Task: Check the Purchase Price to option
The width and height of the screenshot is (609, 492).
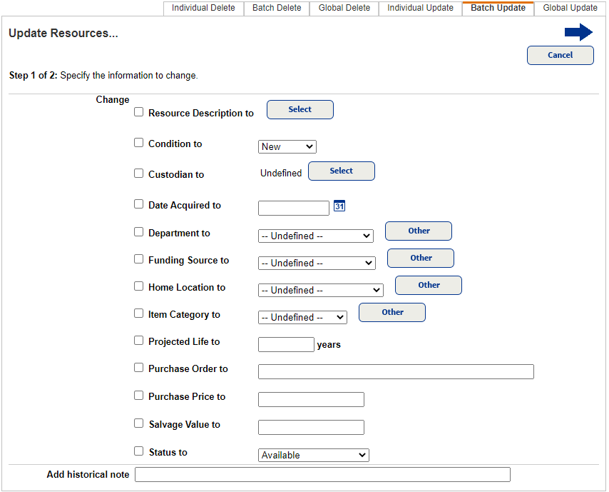Action: [138, 395]
